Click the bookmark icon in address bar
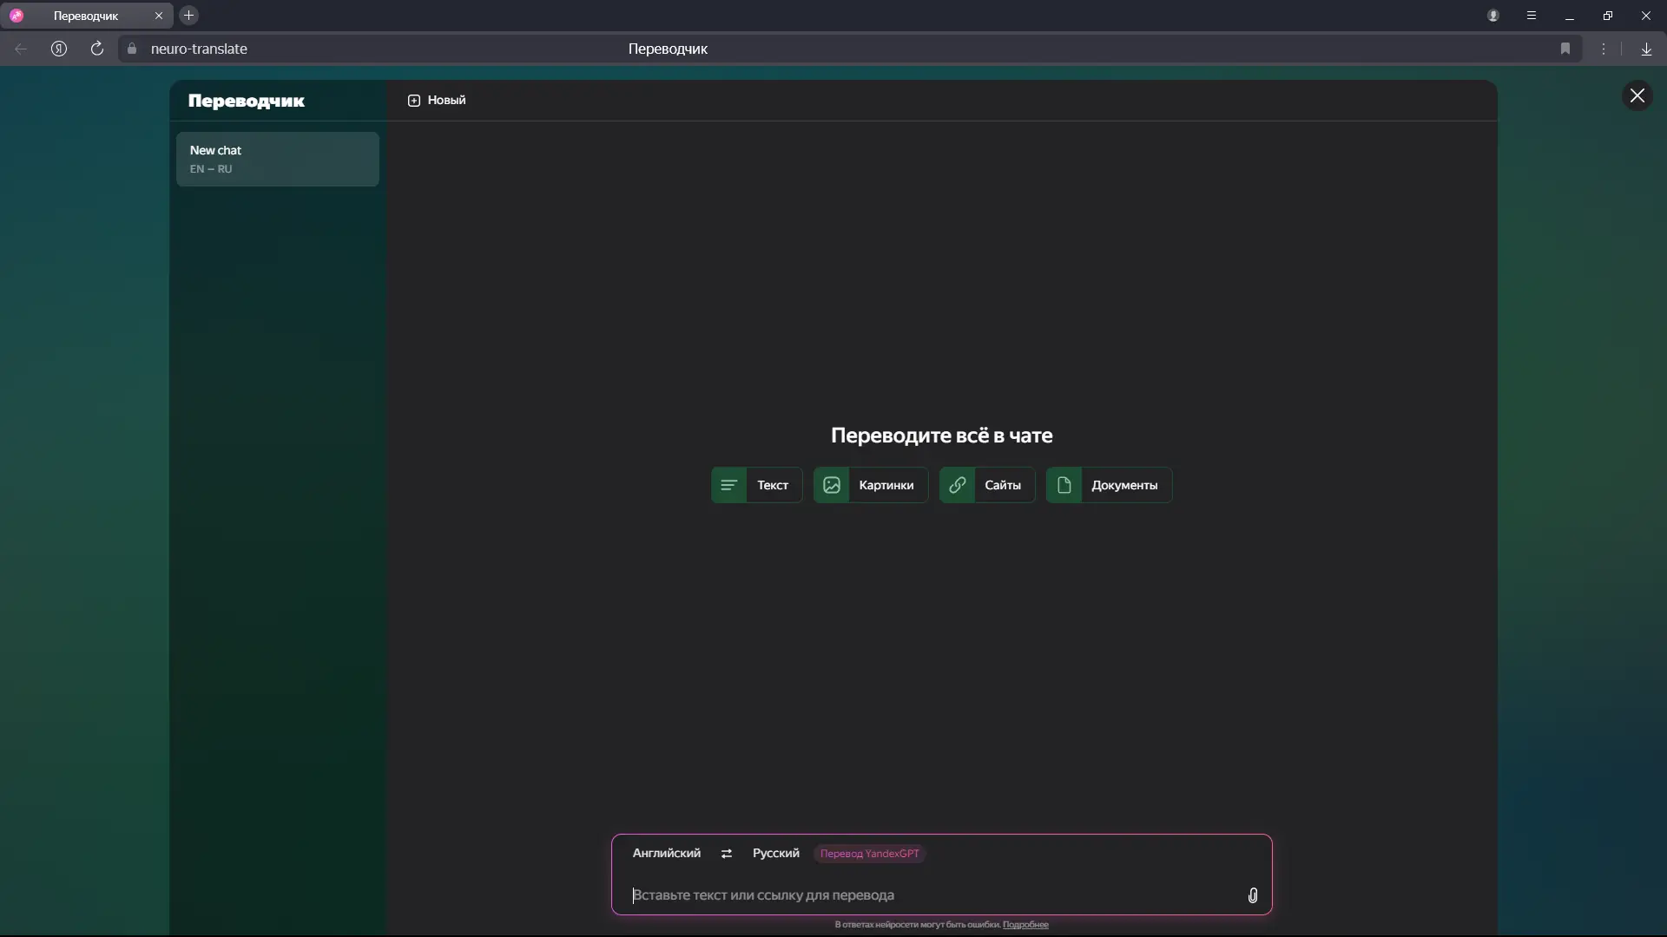The width and height of the screenshot is (1667, 937). [x=1565, y=49]
